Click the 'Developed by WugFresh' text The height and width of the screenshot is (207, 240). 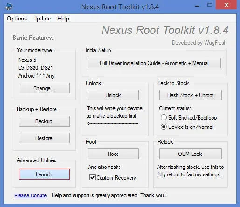(199, 43)
